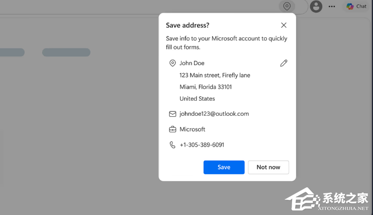Screen dimensions: 373x215
Task: Edit the address with the pencil icon
Action: (284, 63)
